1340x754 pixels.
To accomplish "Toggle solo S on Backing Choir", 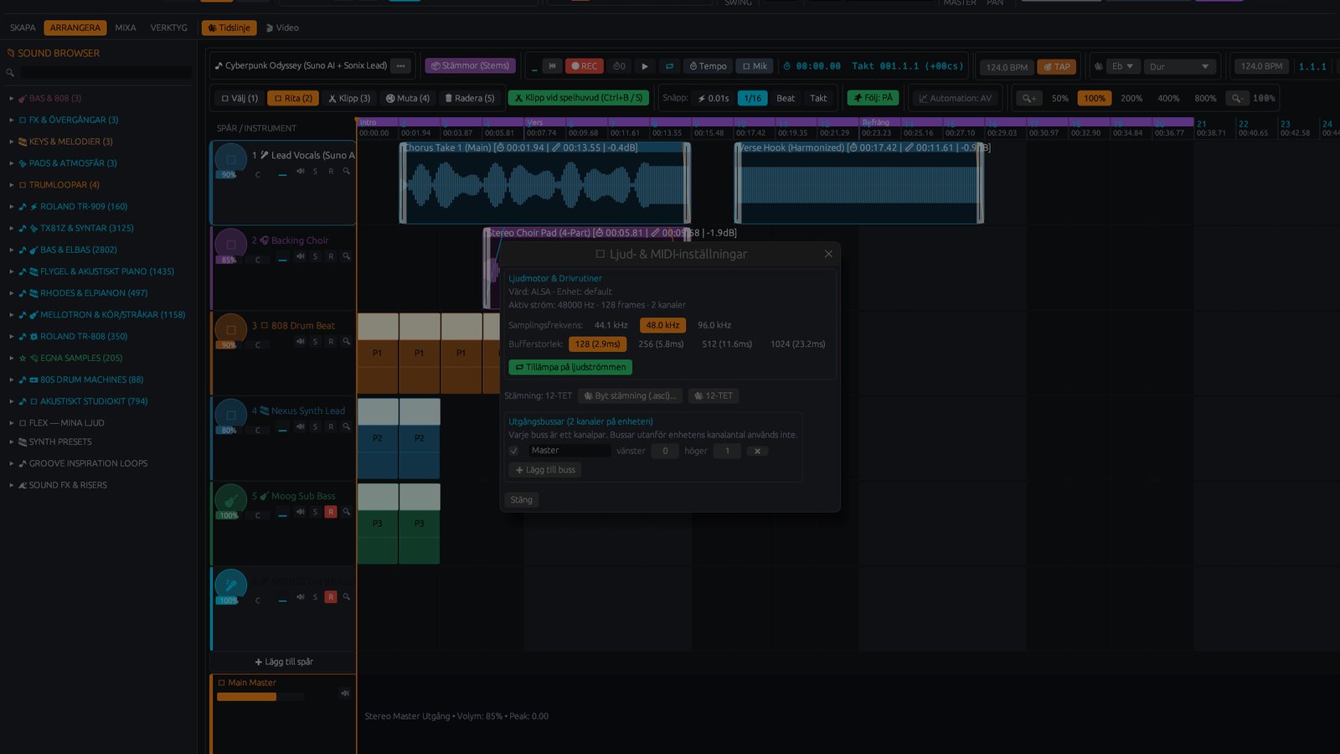I will (315, 256).
